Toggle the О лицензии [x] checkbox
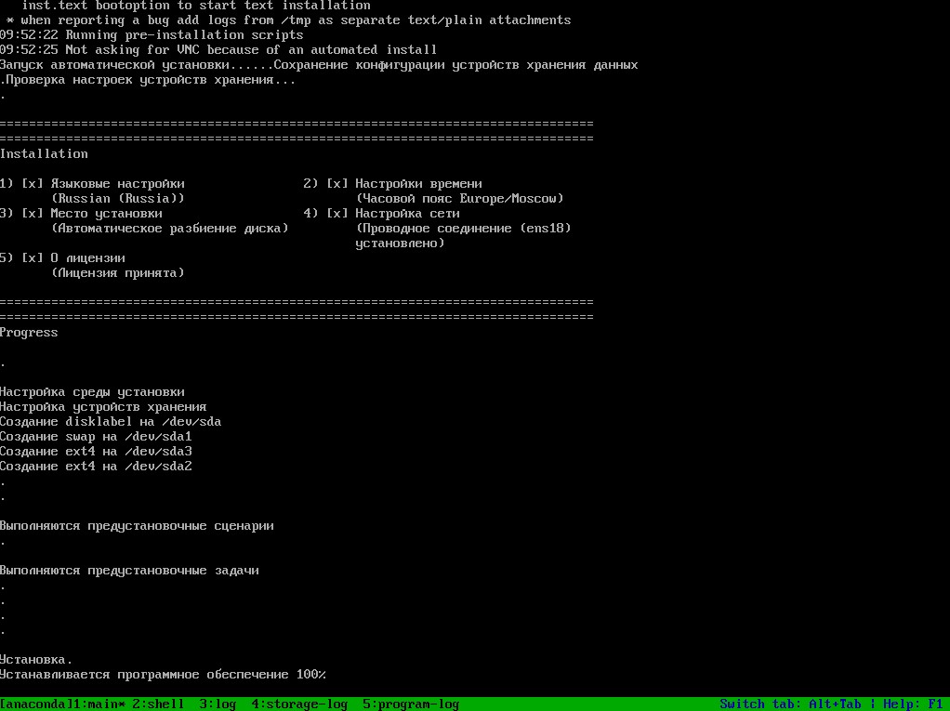The height and width of the screenshot is (711, 950). [x=33, y=258]
